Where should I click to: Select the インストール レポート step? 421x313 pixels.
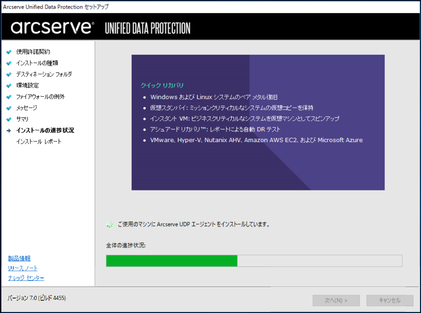pyautogui.click(x=39, y=141)
